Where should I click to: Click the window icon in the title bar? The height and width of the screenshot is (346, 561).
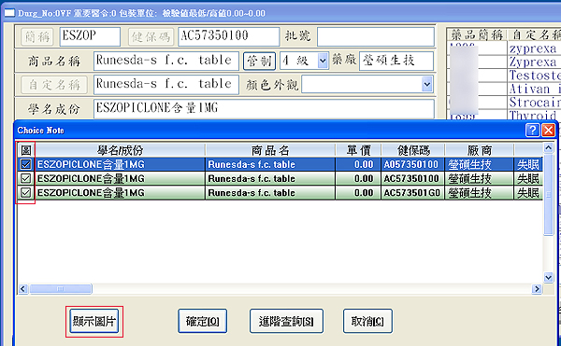coord(9,13)
